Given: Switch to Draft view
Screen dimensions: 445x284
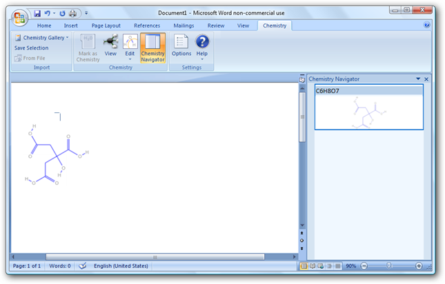Looking at the screenshot, I should [338, 266].
